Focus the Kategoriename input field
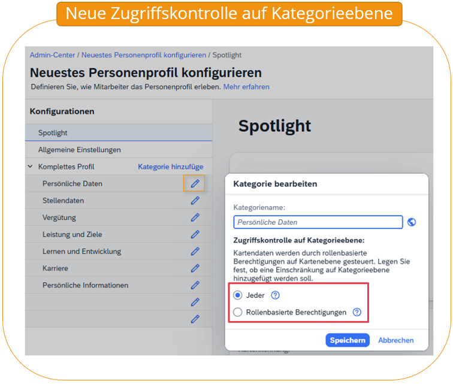Image resolution: width=453 pixels, height=384 pixels. (318, 222)
